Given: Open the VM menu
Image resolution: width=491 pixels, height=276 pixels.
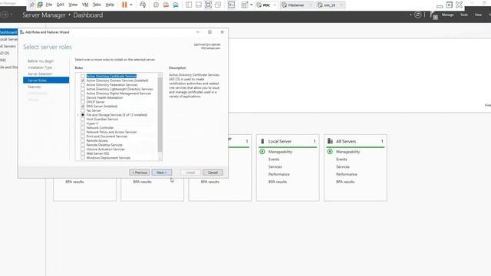Looking at the screenshot, I should pos(85,5).
